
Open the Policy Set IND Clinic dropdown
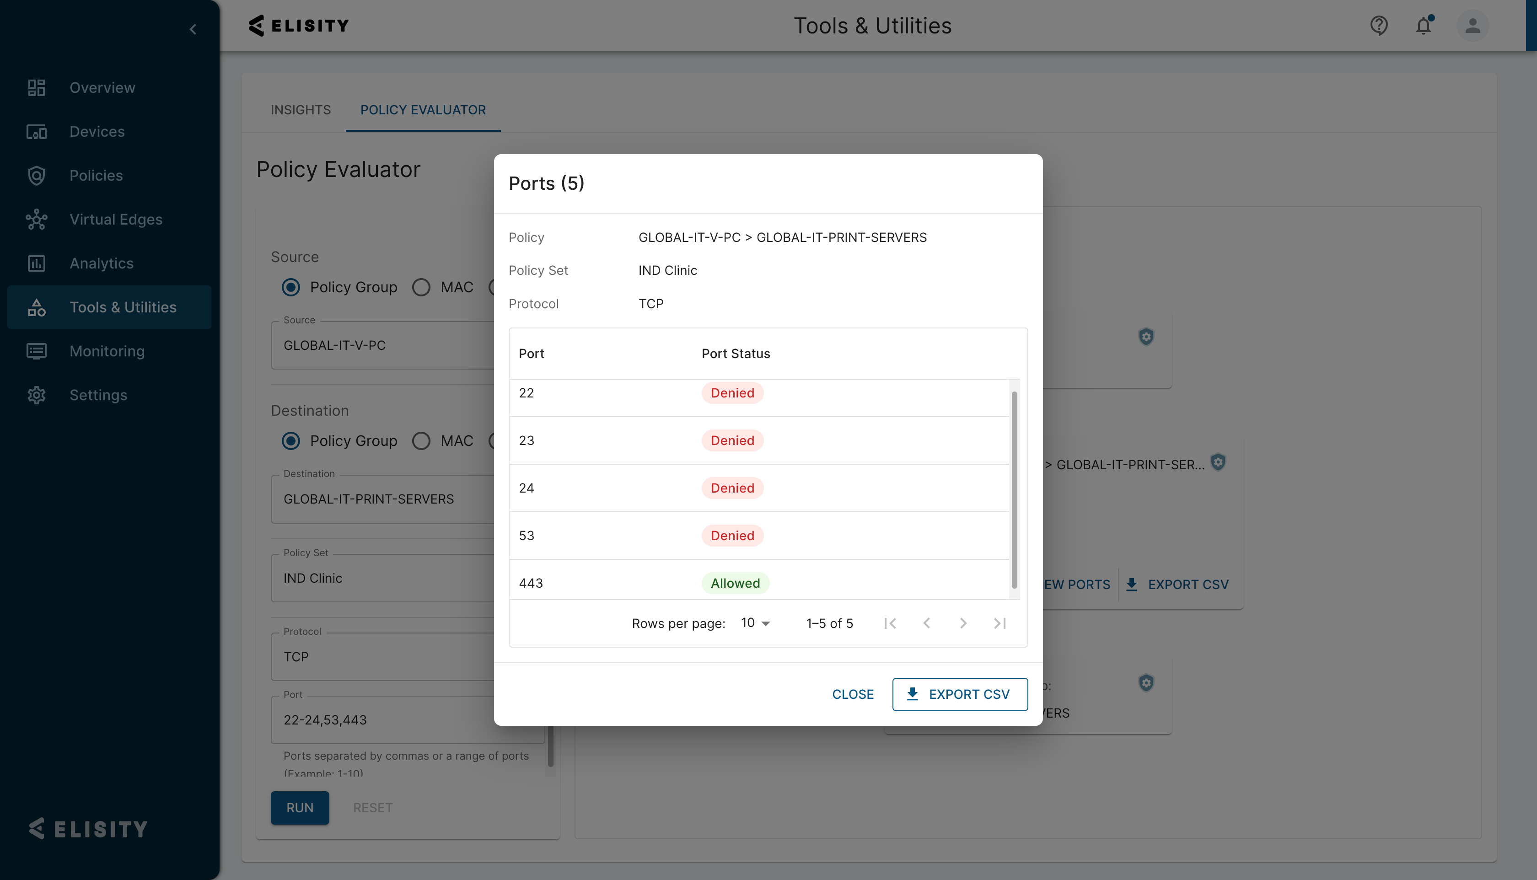(382, 579)
